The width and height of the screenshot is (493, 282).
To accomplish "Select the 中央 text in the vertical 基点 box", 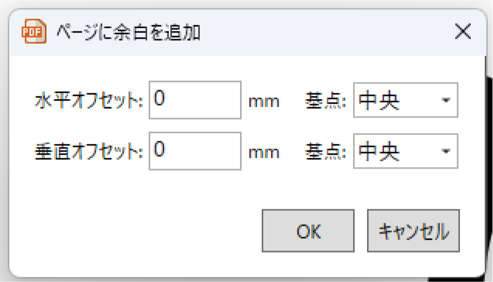I will click(379, 152).
